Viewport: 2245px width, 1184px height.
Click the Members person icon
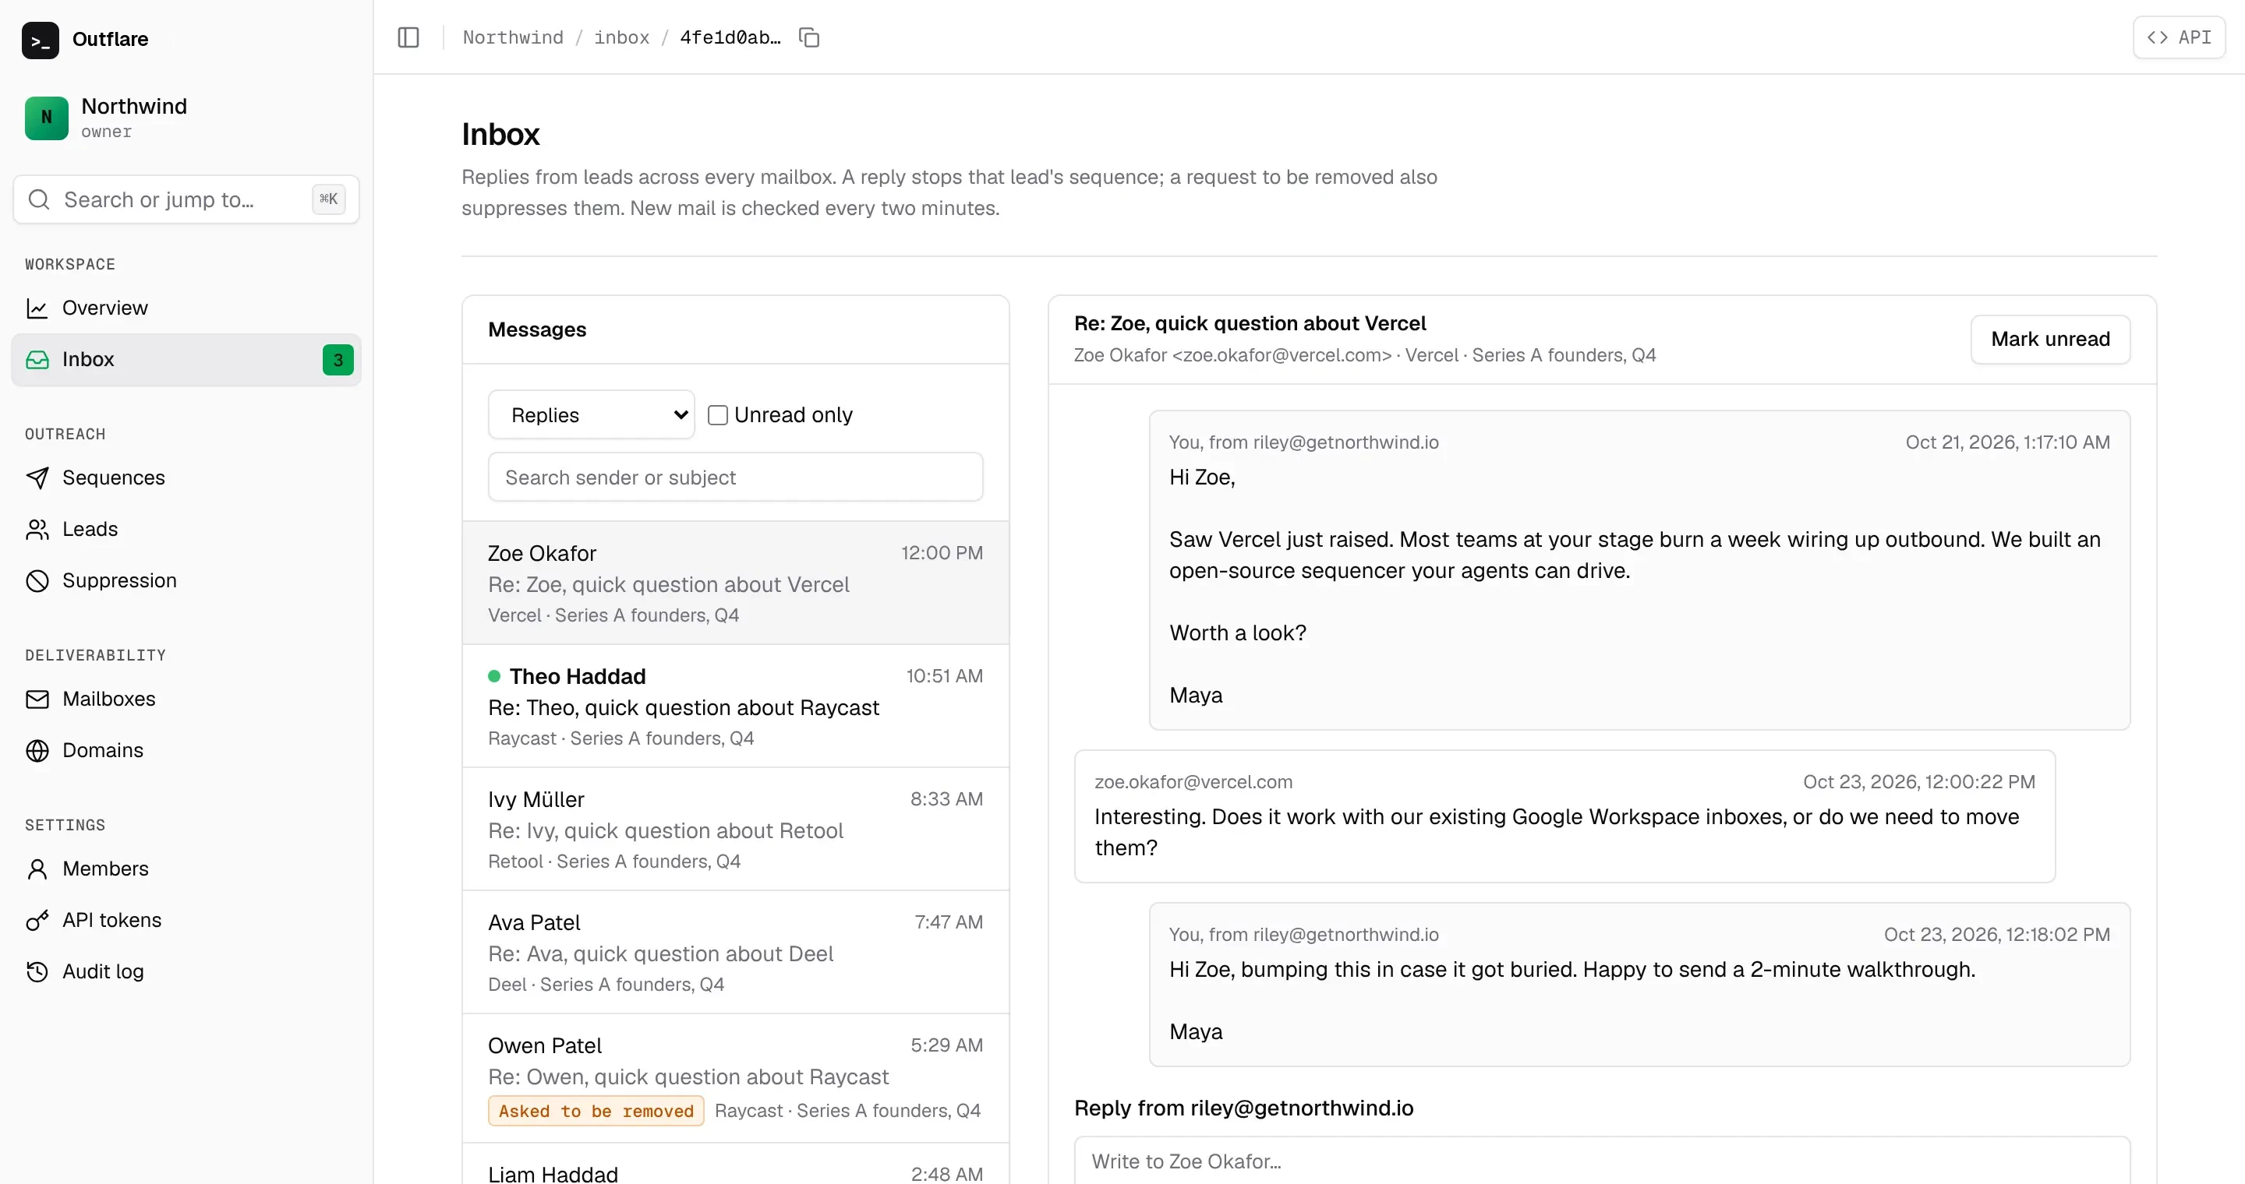(x=37, y=869)
